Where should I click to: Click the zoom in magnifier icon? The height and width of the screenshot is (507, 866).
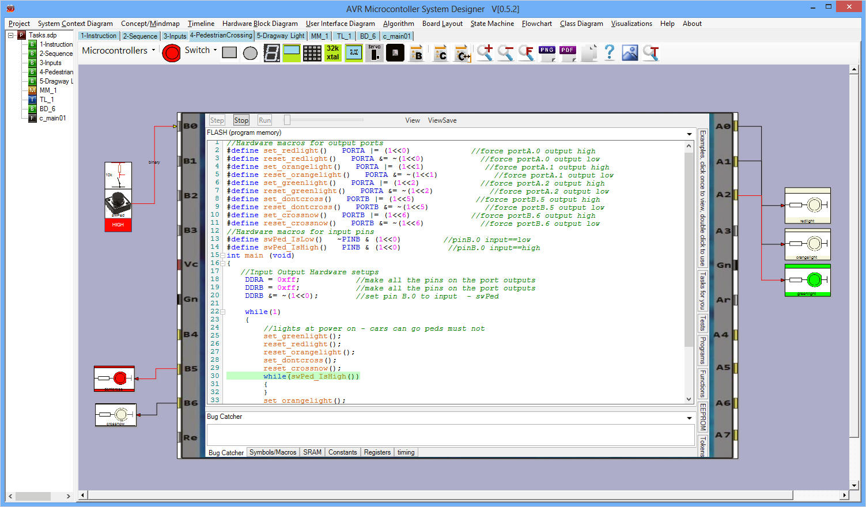485,53
